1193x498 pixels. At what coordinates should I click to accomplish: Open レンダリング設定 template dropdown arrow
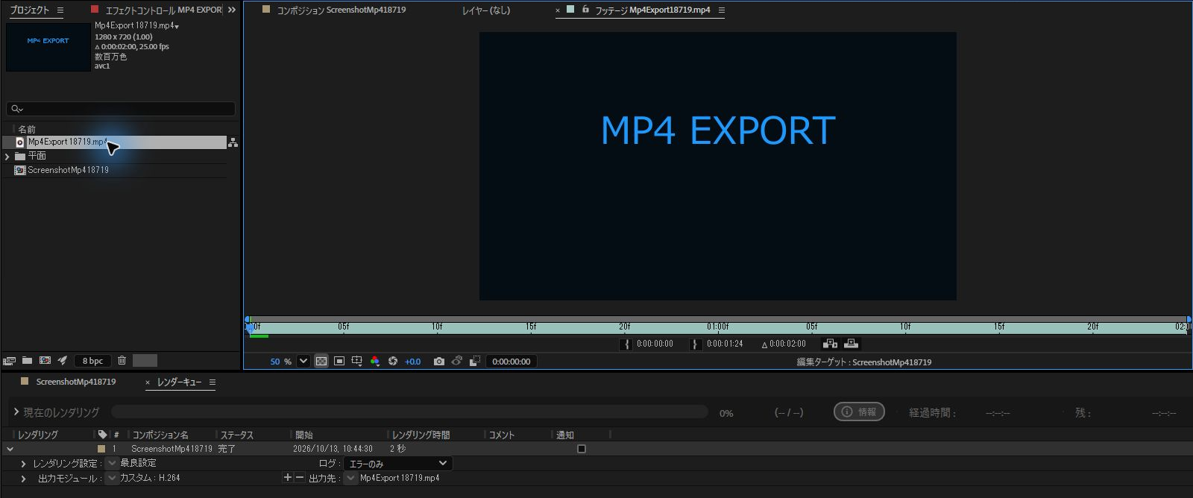(112, 463)
